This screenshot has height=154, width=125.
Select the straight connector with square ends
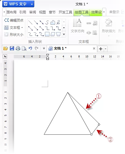[x=30, y=28]
